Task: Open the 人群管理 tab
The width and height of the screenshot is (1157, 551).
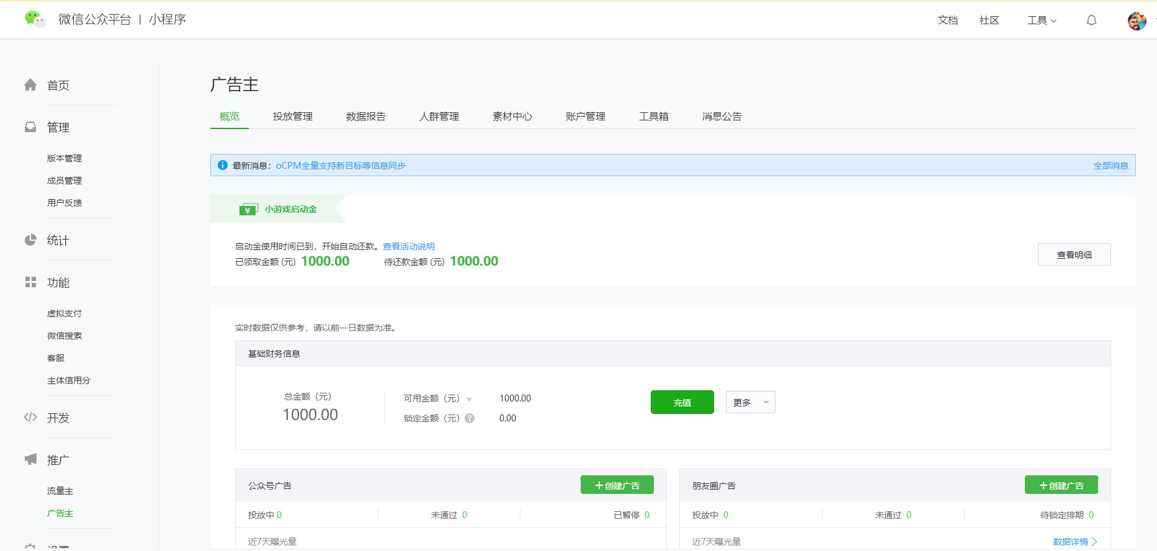Action: click(x=439, y=116)
